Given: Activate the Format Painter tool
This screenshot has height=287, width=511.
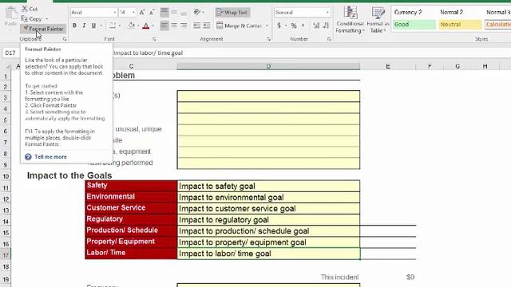Looking at the screenshot, I should point(43,29).
